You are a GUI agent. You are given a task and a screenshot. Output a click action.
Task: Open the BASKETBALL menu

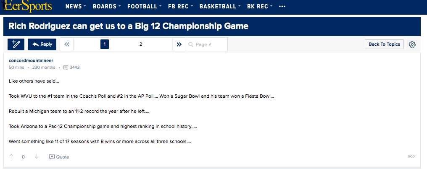(220, 7)
